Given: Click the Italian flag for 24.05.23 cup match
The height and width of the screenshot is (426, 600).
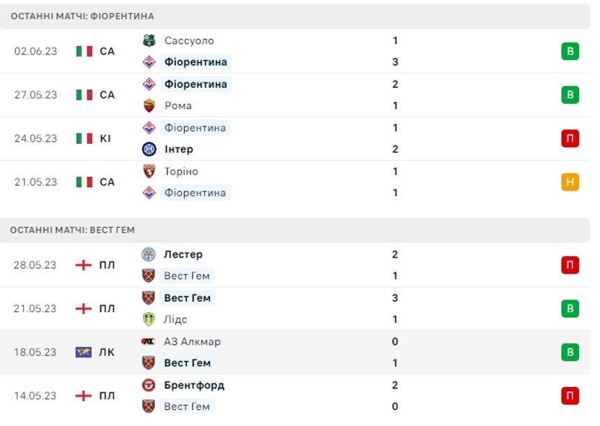Looking at the screenshot, I should 84,138.
